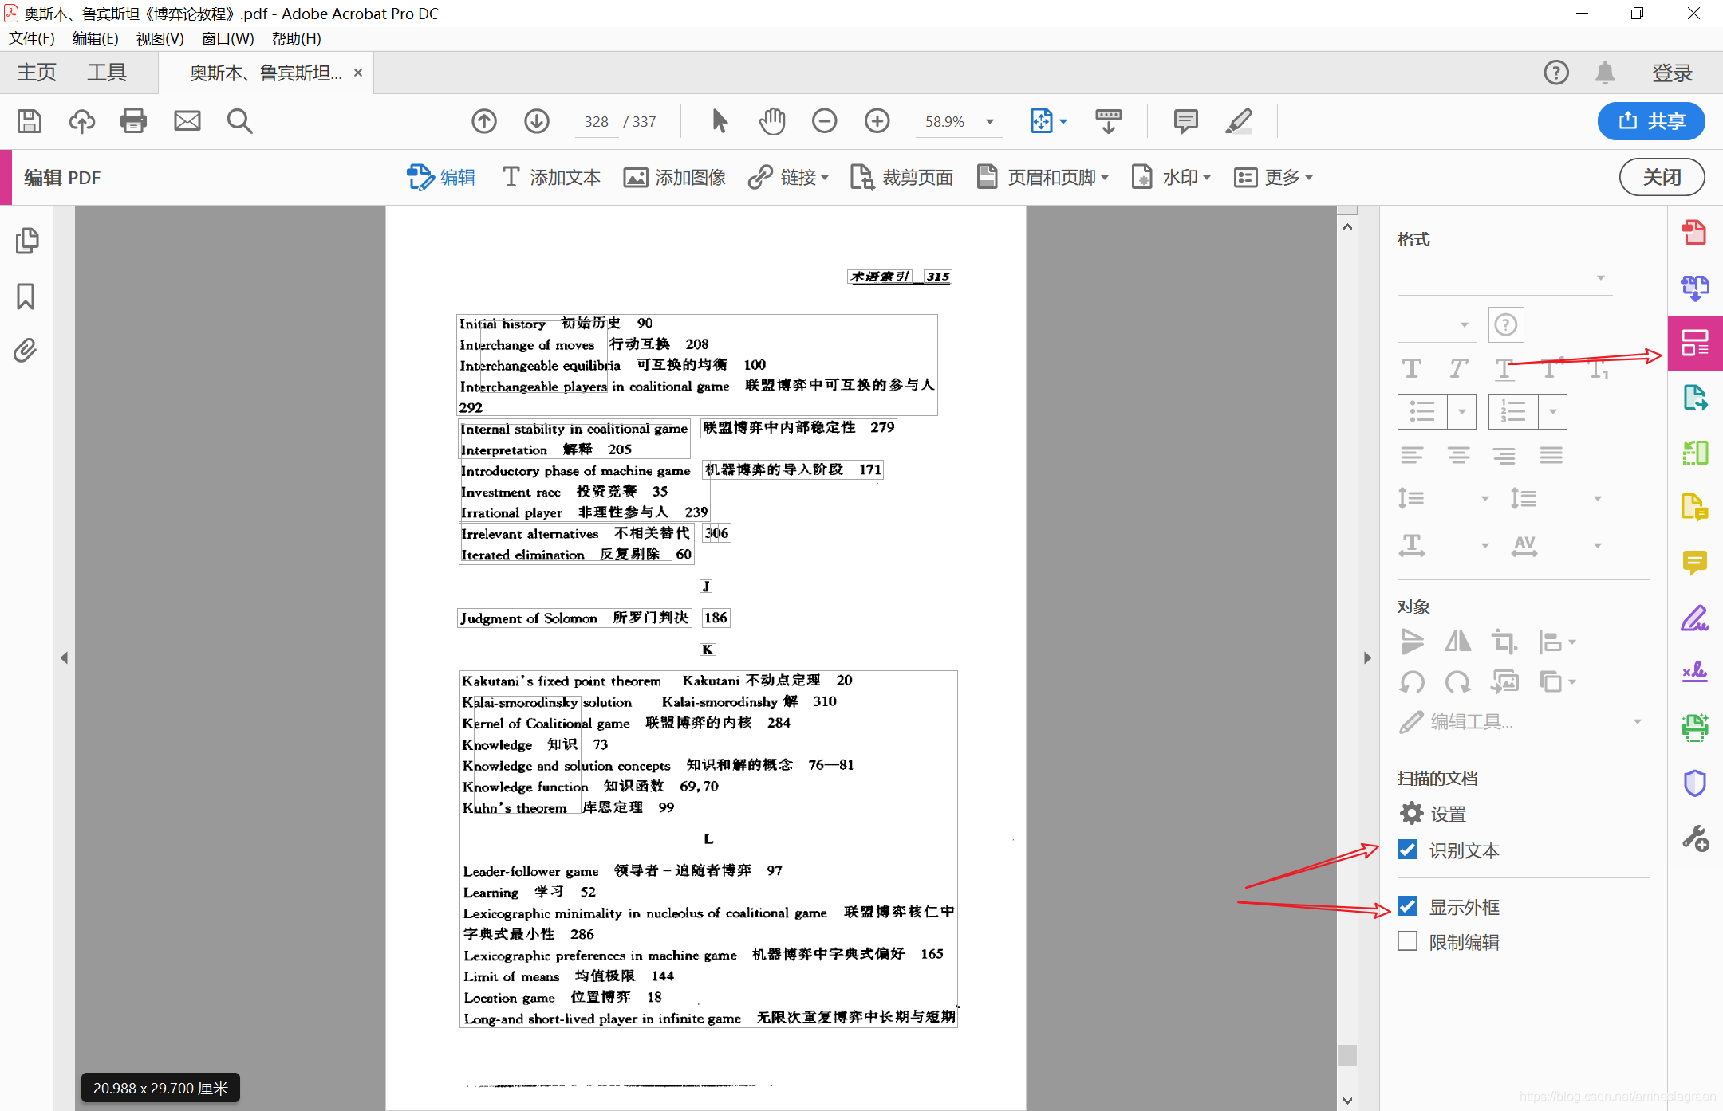Image resolution: width=1723 pixels, height=1111 pixels.
Task: Toggle the 识别文本 checkbox
Action: coord(1408,850)
